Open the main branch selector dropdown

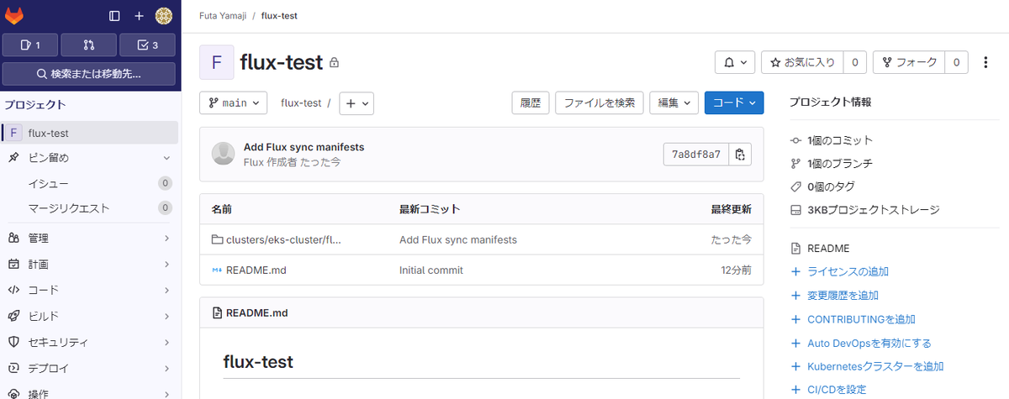233,102
